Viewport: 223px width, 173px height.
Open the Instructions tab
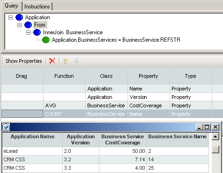coord(37,7)
